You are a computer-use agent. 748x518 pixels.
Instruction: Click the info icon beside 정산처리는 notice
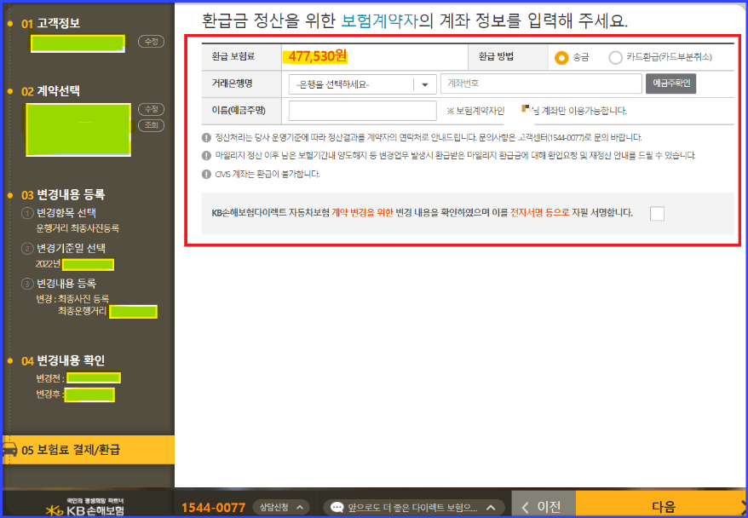pyautogui.click(x=206, y=138)
